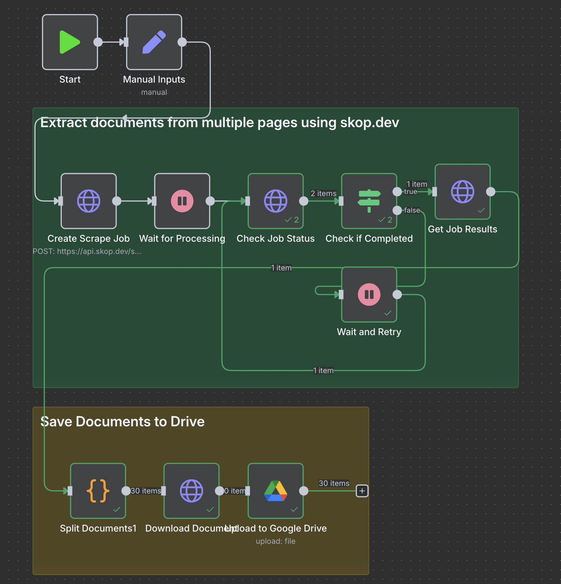
Task: Select the Split Documents1 curly braces node
Action: [x=98, y=491]
